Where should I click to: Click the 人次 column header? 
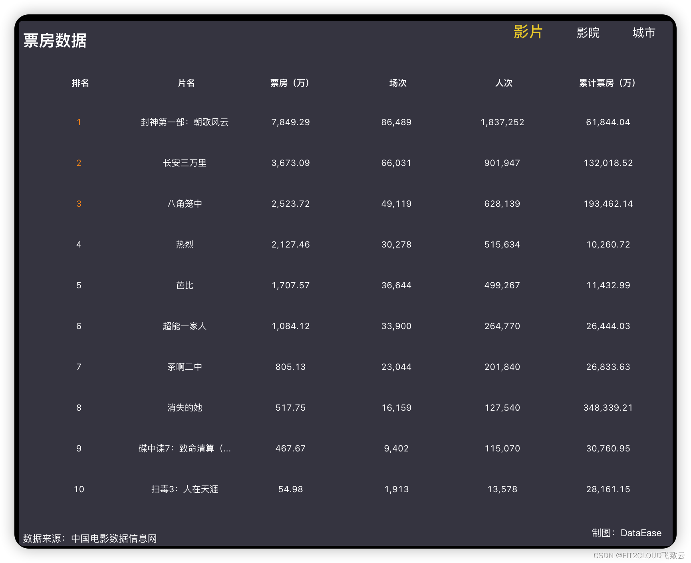point(503,83)
